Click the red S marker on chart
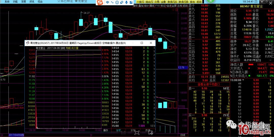 point(169,82)
